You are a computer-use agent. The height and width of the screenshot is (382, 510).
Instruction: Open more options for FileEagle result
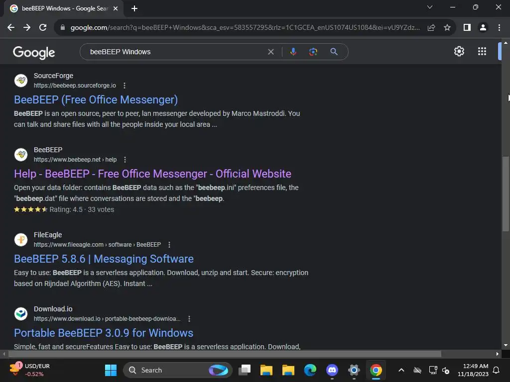point(169,245)
